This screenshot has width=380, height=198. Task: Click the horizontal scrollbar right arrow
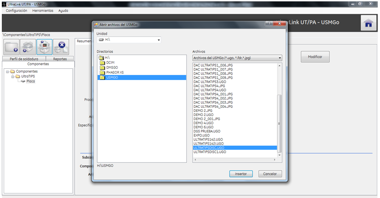pos(275,160)
